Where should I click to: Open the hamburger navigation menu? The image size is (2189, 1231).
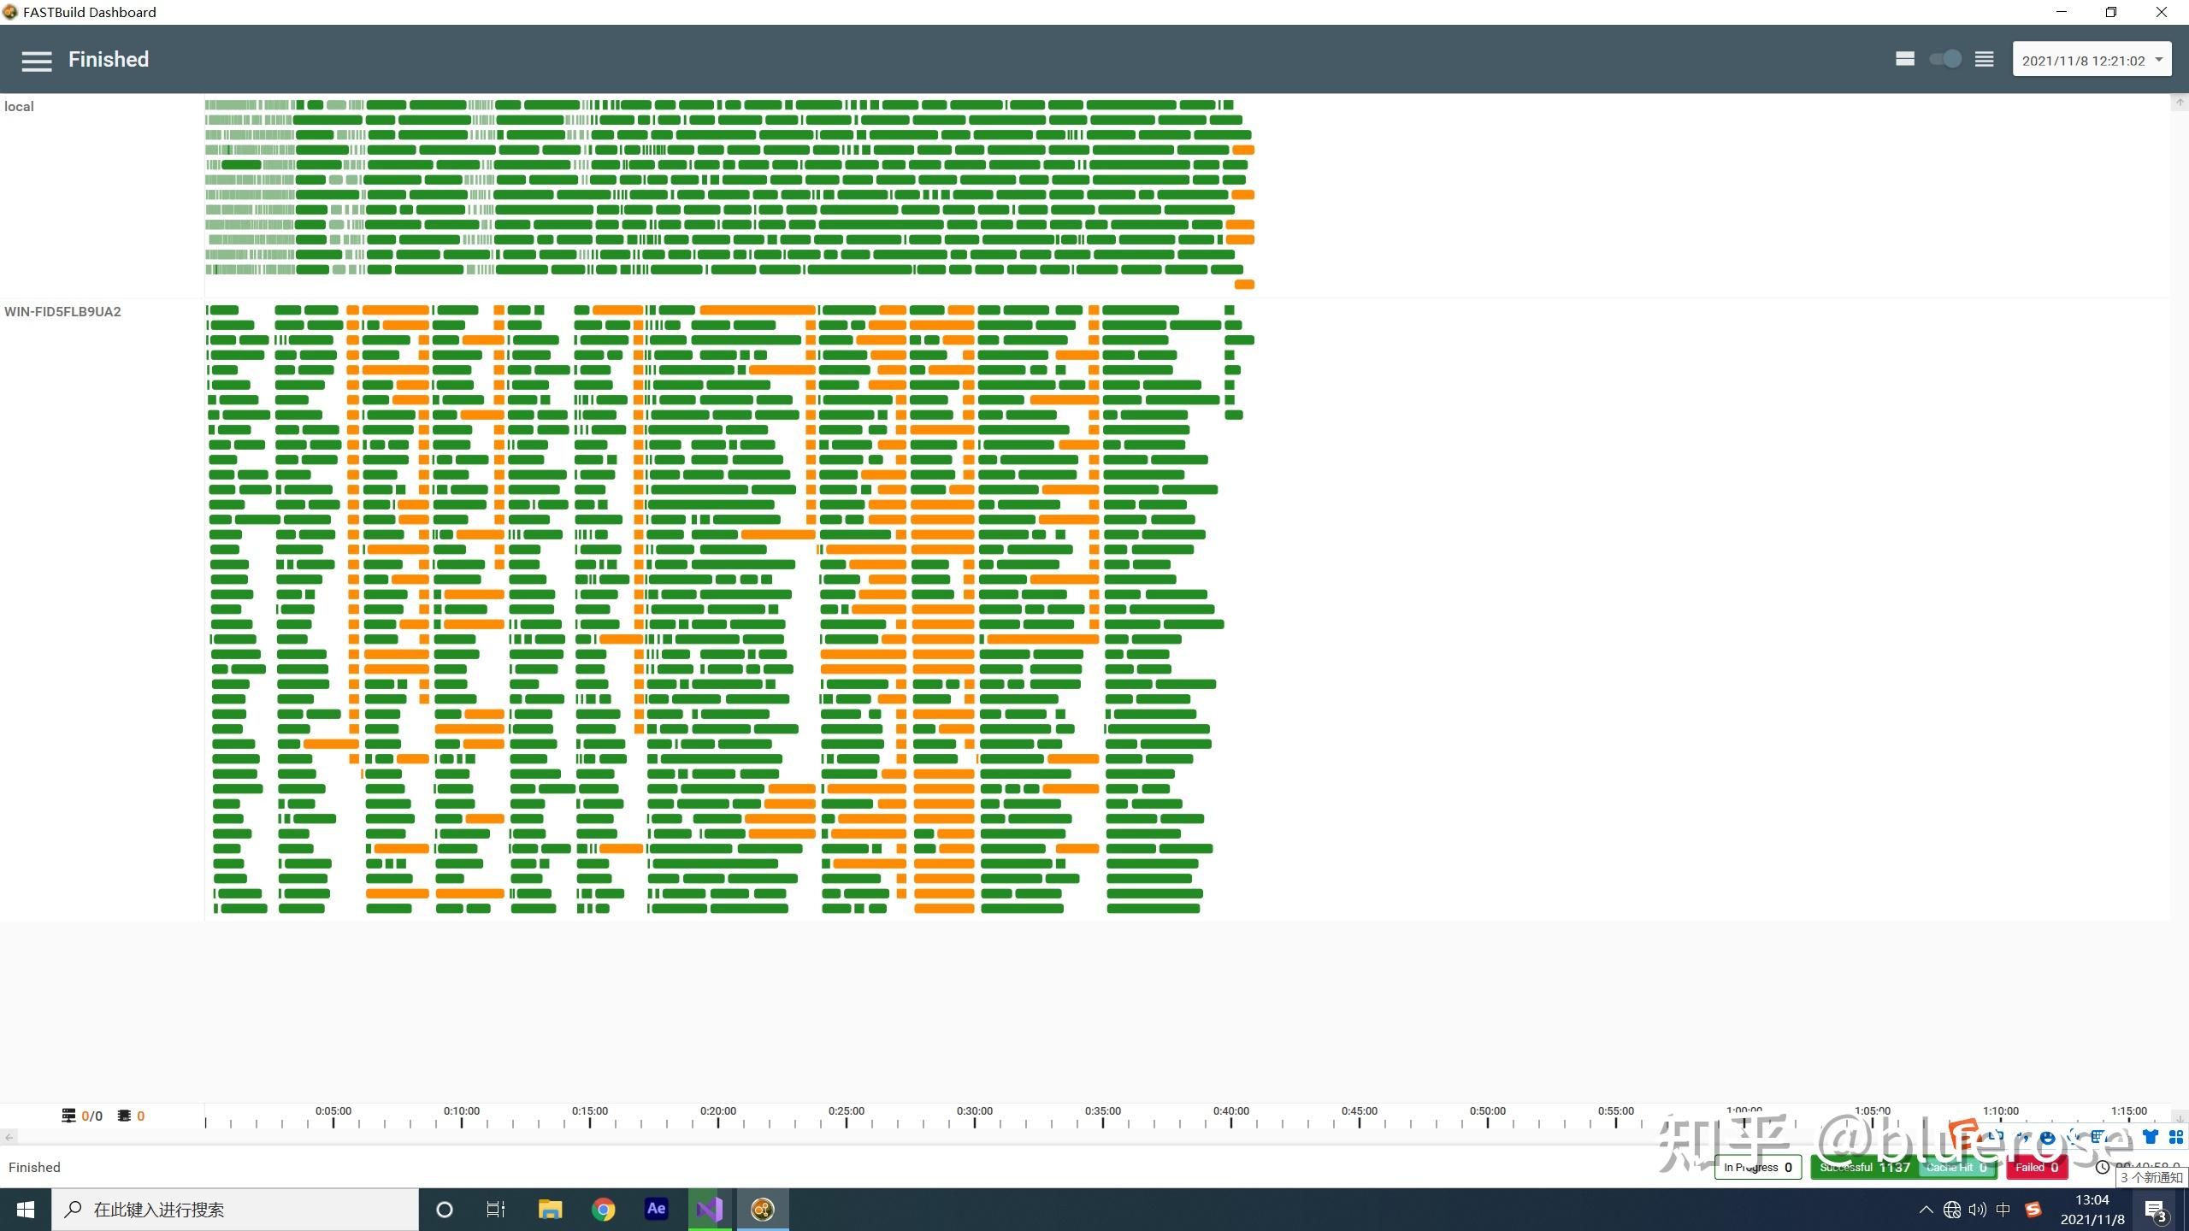pos(37,61)
